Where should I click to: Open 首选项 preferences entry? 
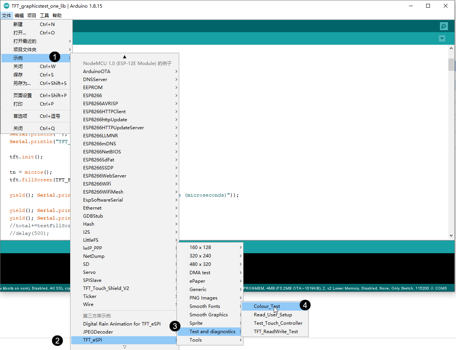(36, 116)
